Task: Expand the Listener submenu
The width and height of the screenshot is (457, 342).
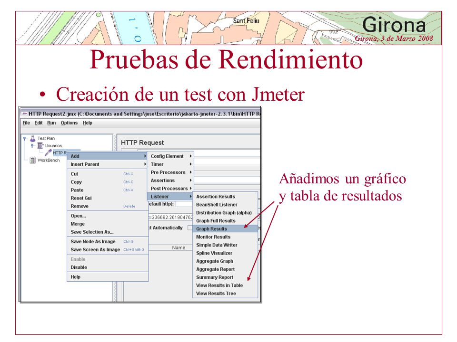Action: [x=170, y=197]
